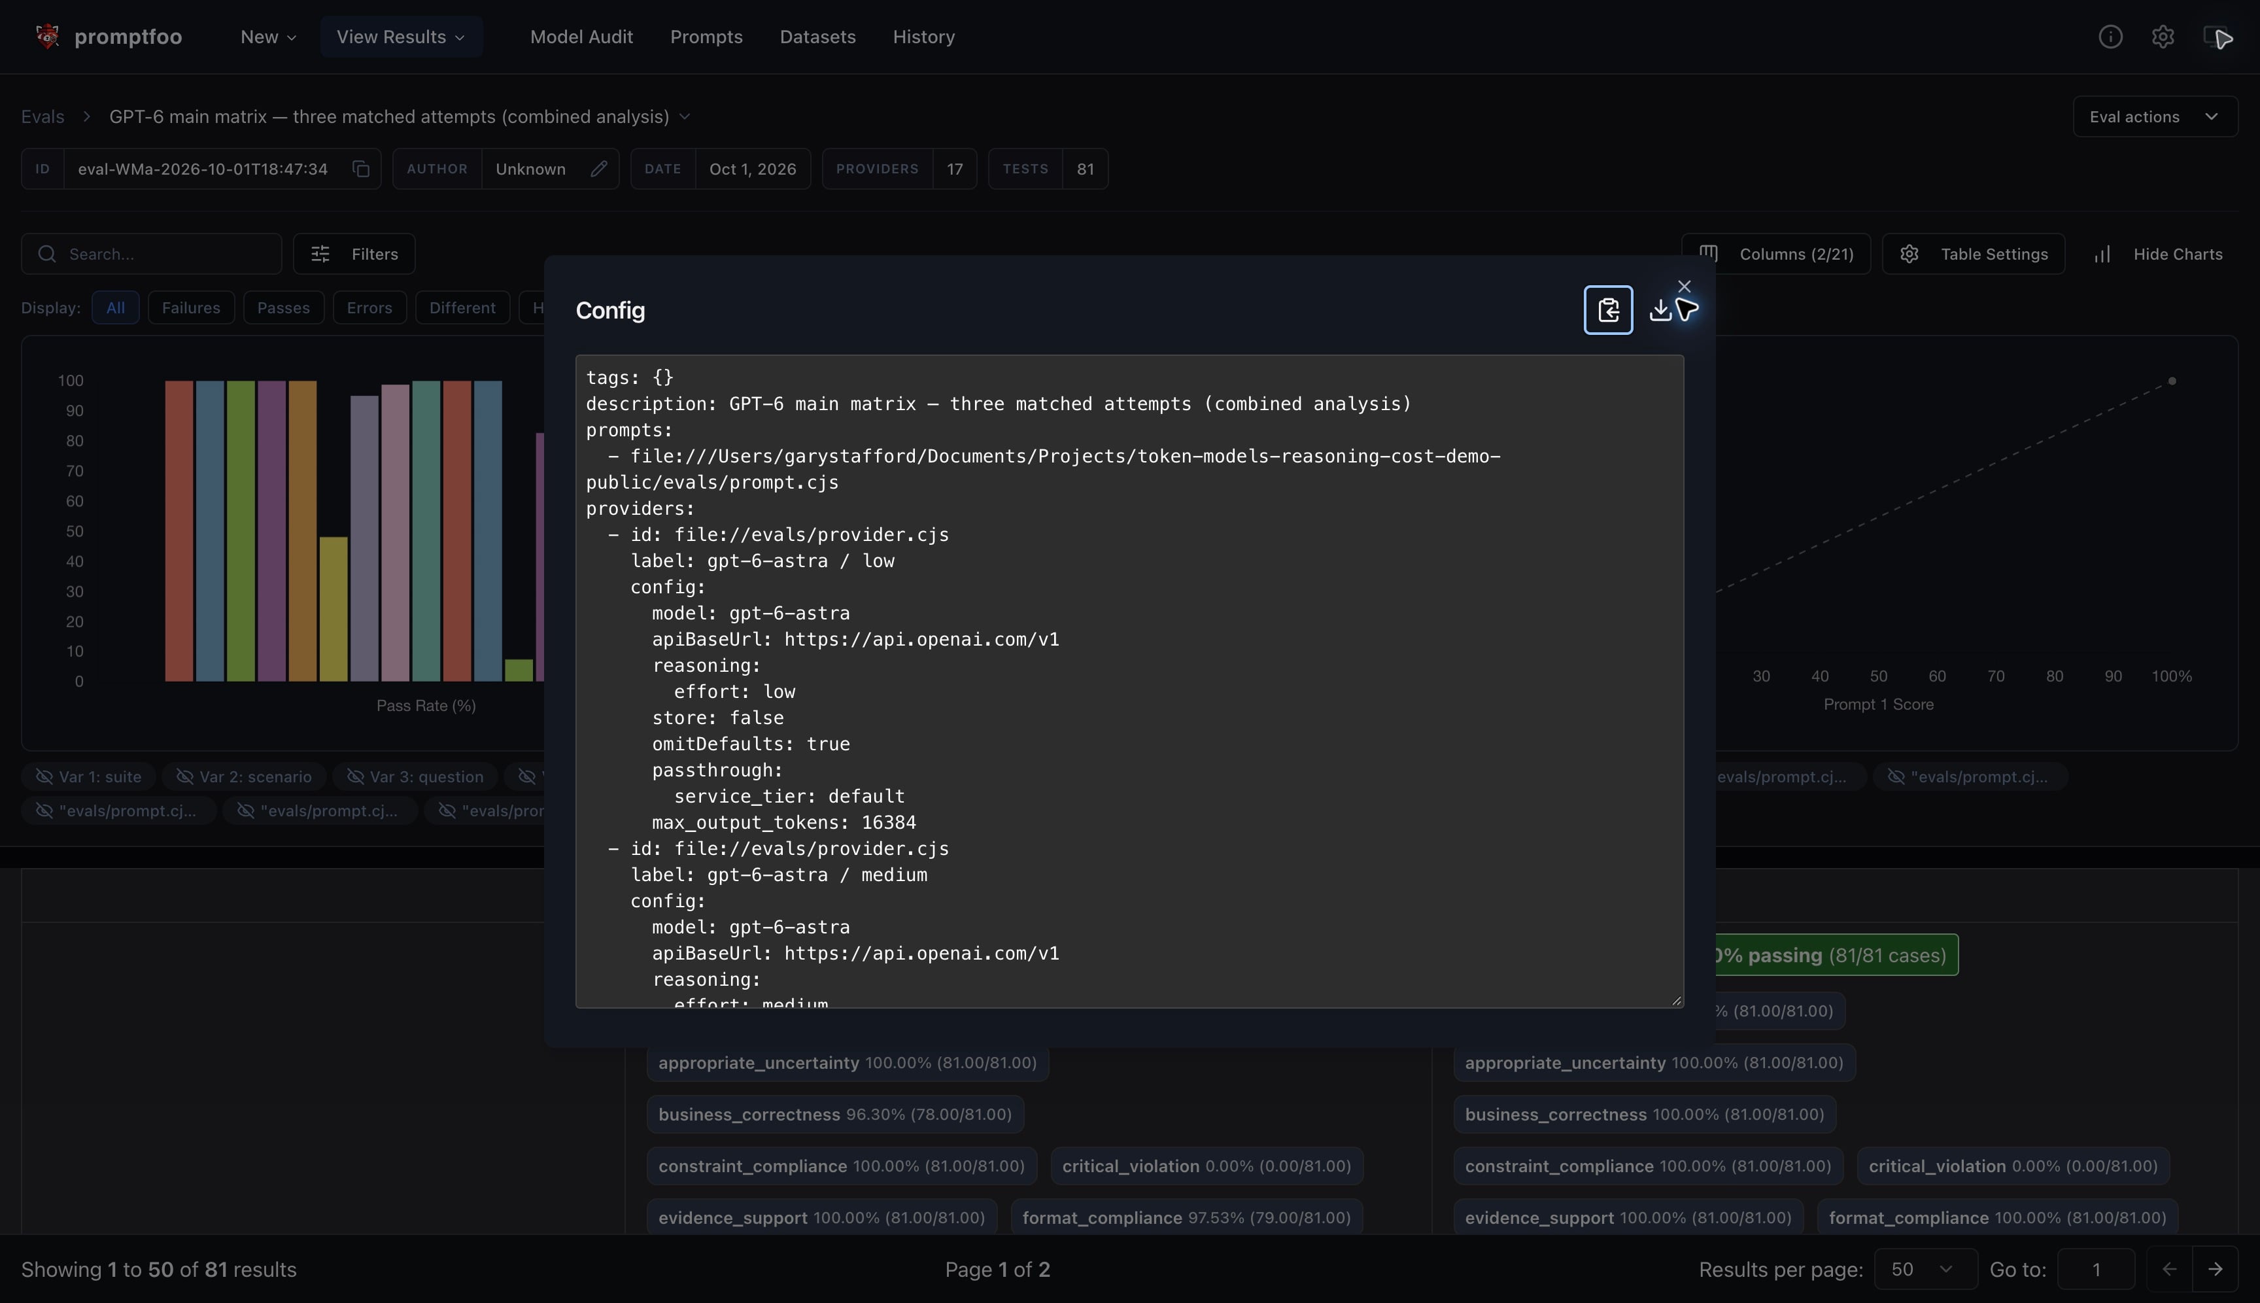The width and height of the screenshot is (2260, 1303).
Task: Click config line 'label: gpt-6-astra / low'
Action: coord(762,561)
